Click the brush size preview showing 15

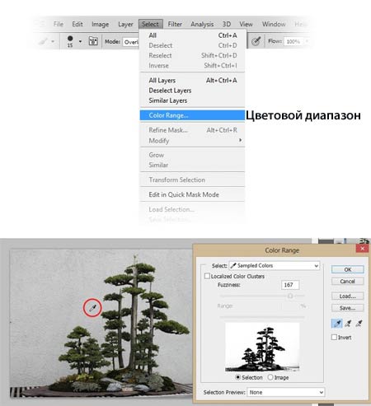coord(70,41)
